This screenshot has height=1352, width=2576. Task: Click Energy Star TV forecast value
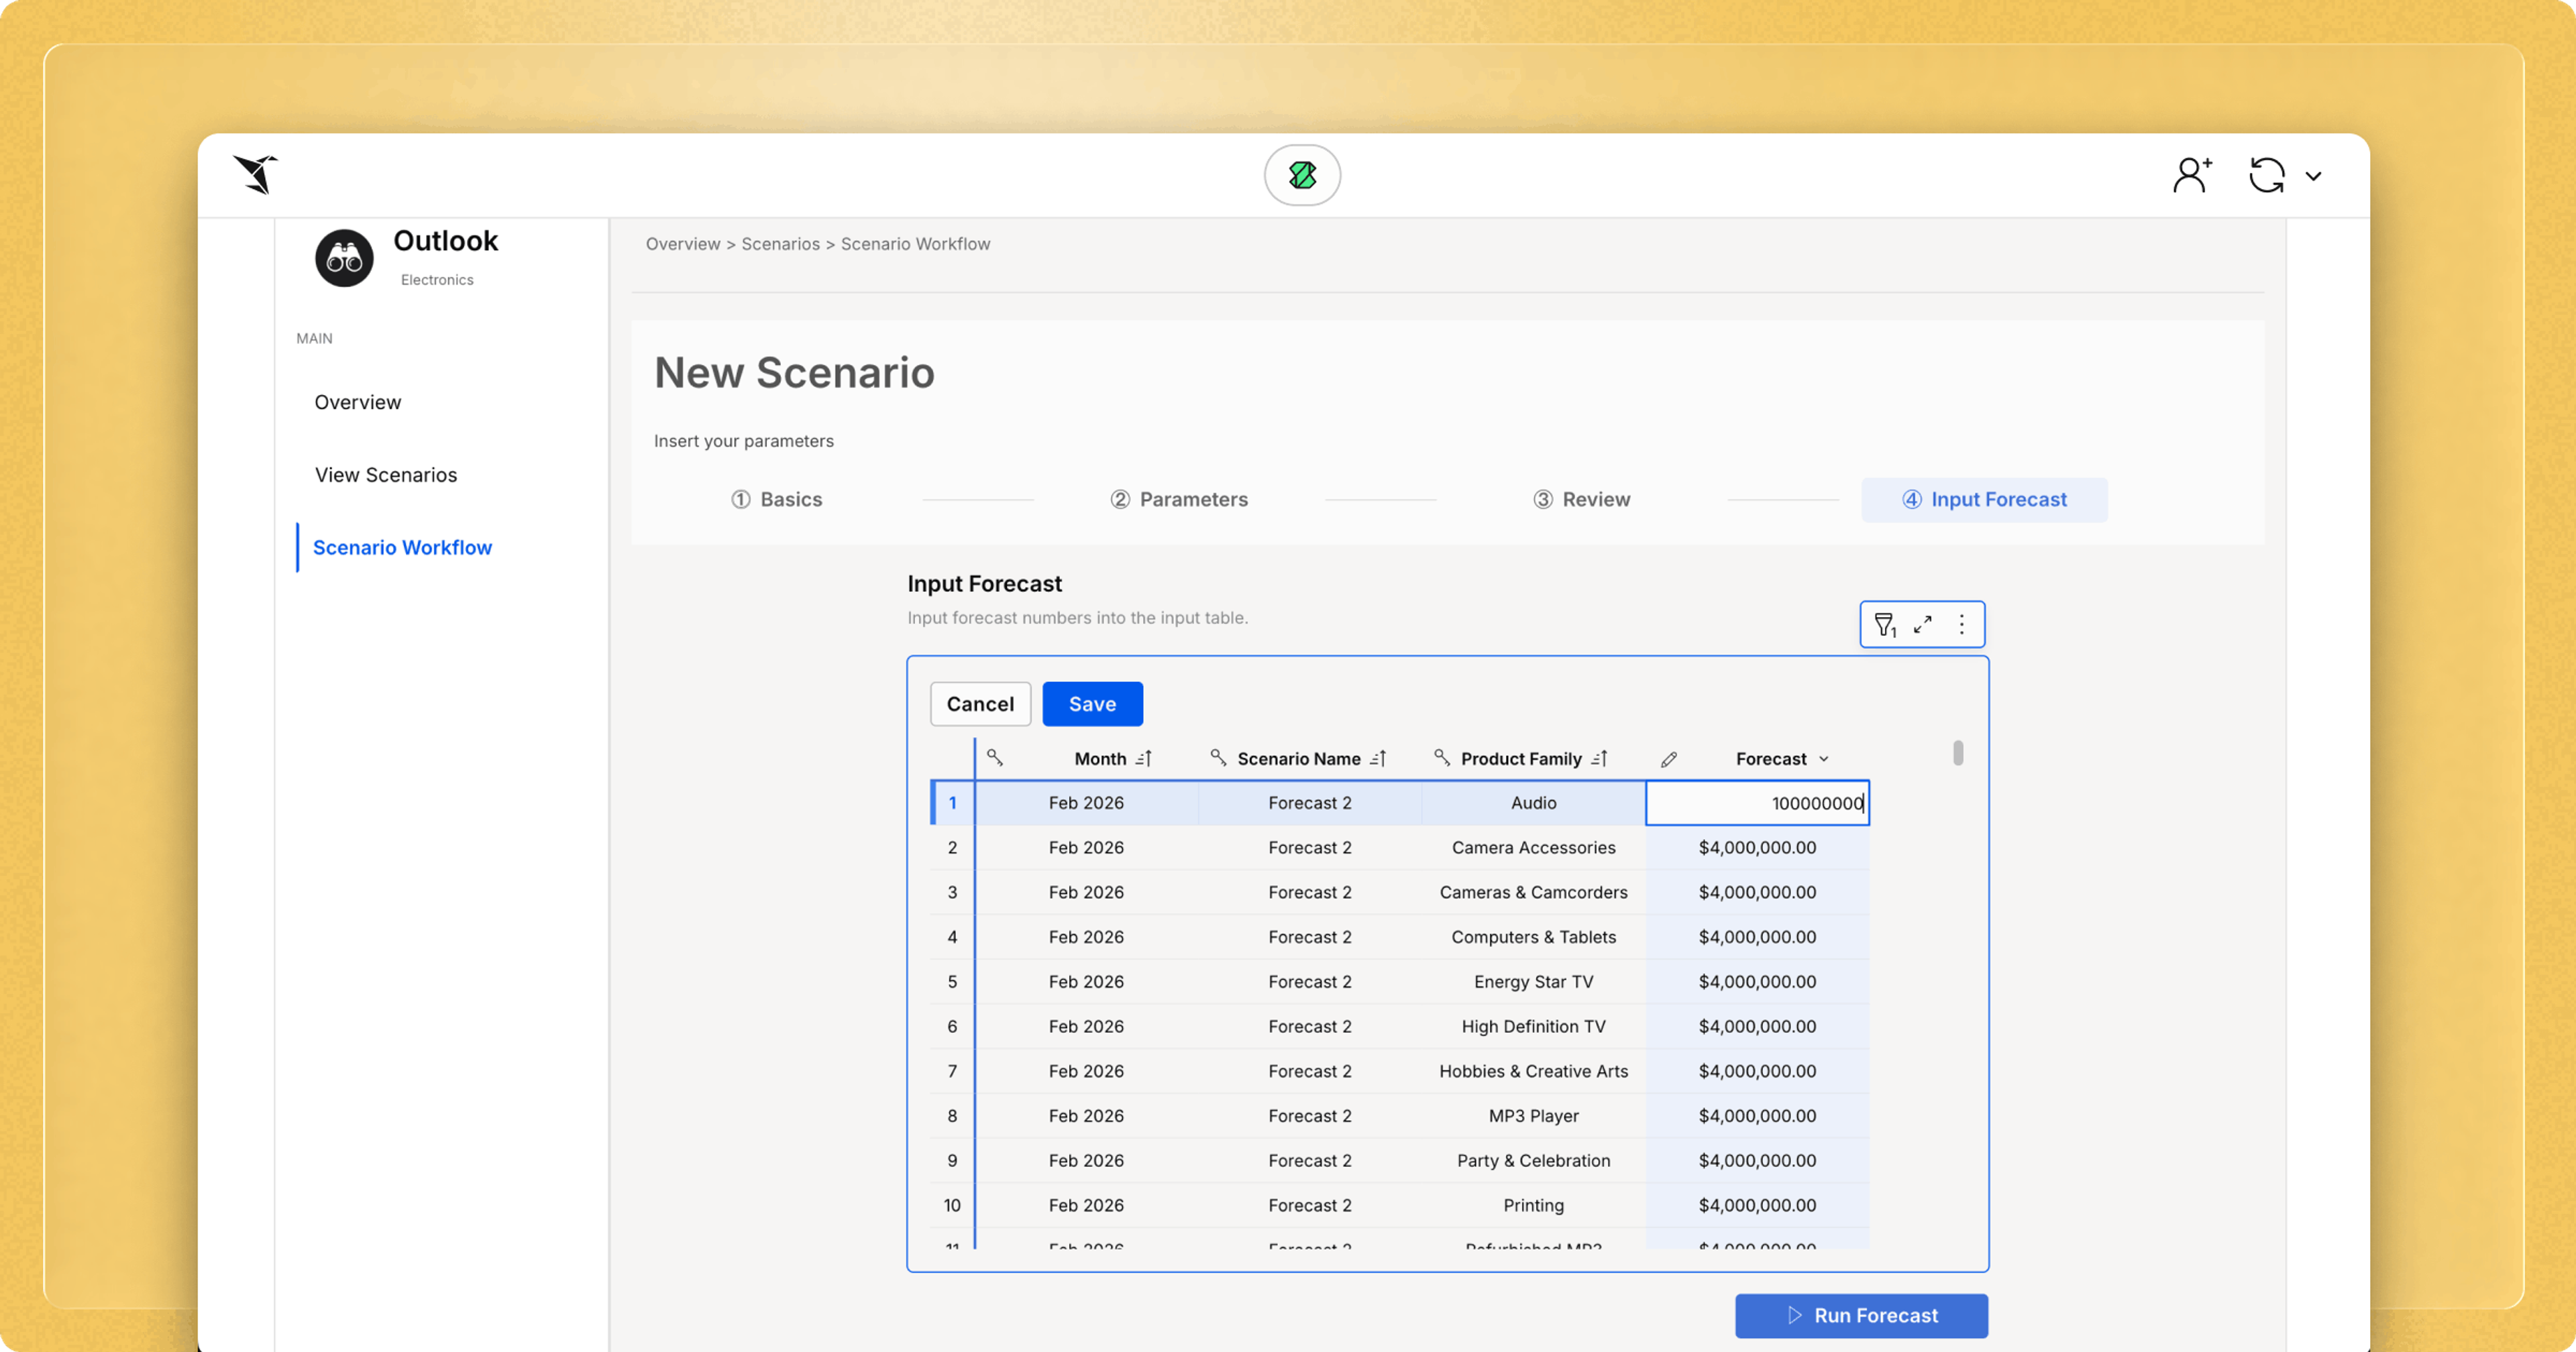coord(1757,982)
